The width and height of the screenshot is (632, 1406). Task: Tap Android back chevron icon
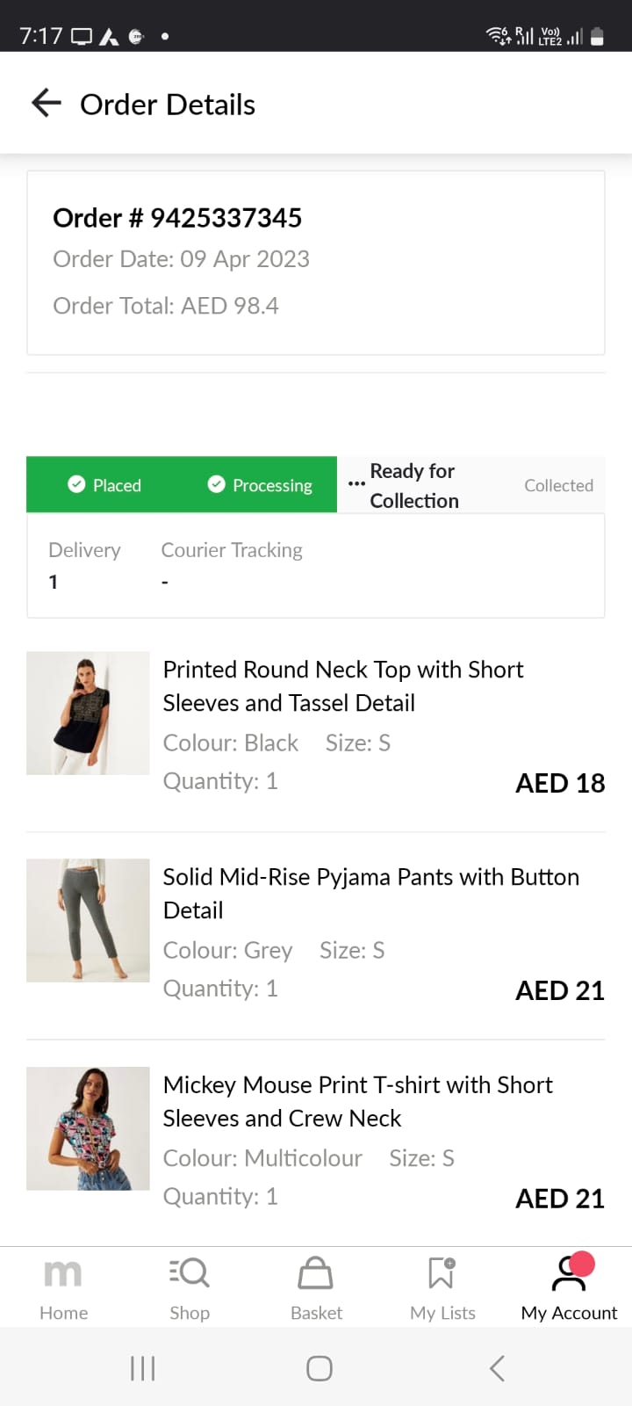click(x=497, y=1368)
